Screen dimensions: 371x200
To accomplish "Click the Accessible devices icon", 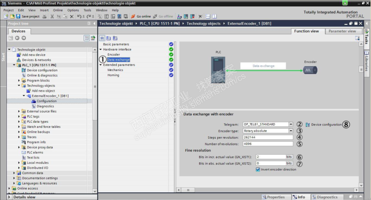I will pyautogui.click(x=179, y=16).
